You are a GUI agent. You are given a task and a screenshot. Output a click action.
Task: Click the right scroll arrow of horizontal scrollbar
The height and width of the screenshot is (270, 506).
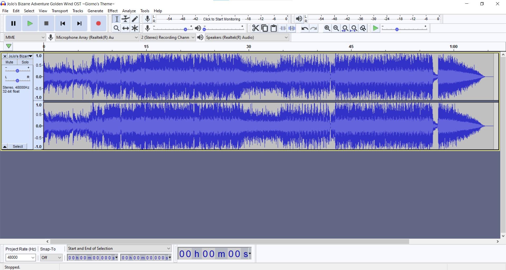click(x=498, y=241)
